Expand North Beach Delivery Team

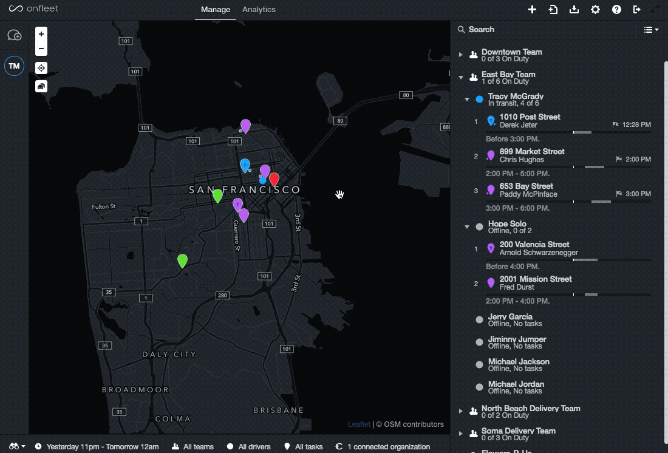point(460,411)
